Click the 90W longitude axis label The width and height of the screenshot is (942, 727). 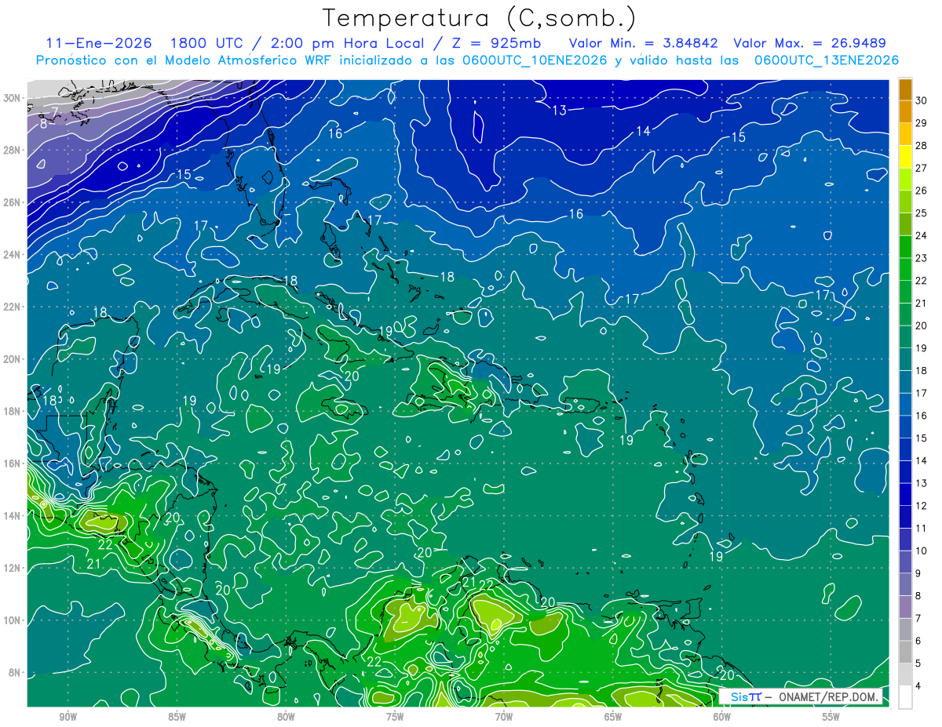pos(68,717)
